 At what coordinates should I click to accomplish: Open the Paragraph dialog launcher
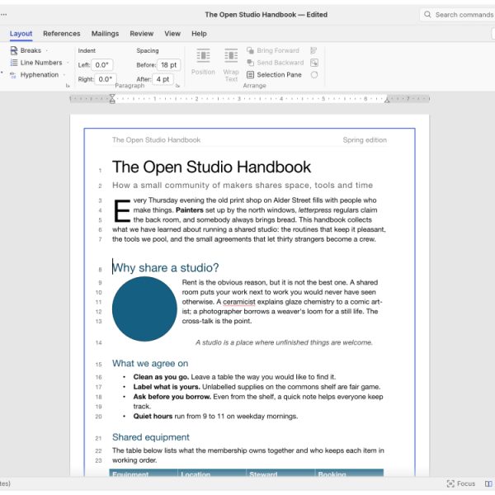coord(177,86)
